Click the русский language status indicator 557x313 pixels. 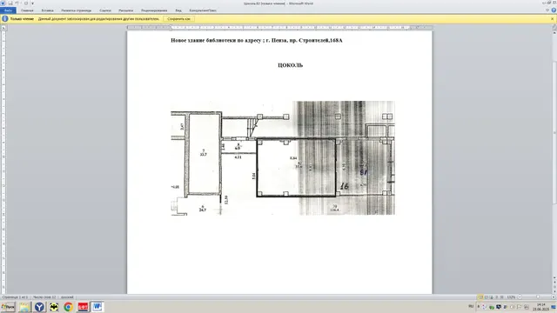[x=67, y=297]
